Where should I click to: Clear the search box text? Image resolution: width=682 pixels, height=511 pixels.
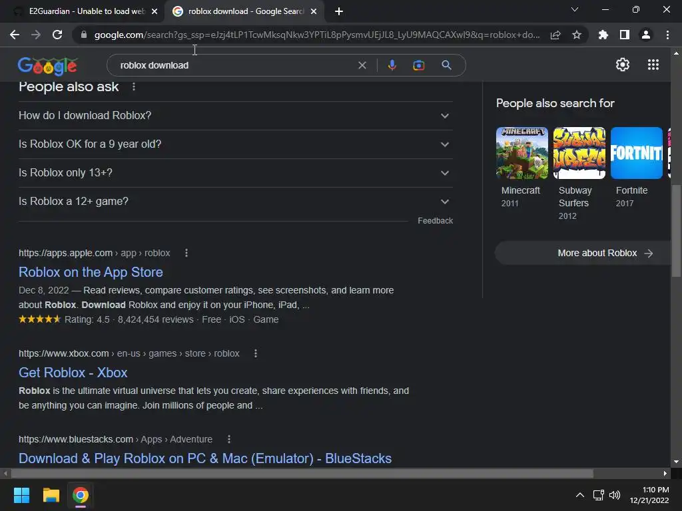(362, 65)
